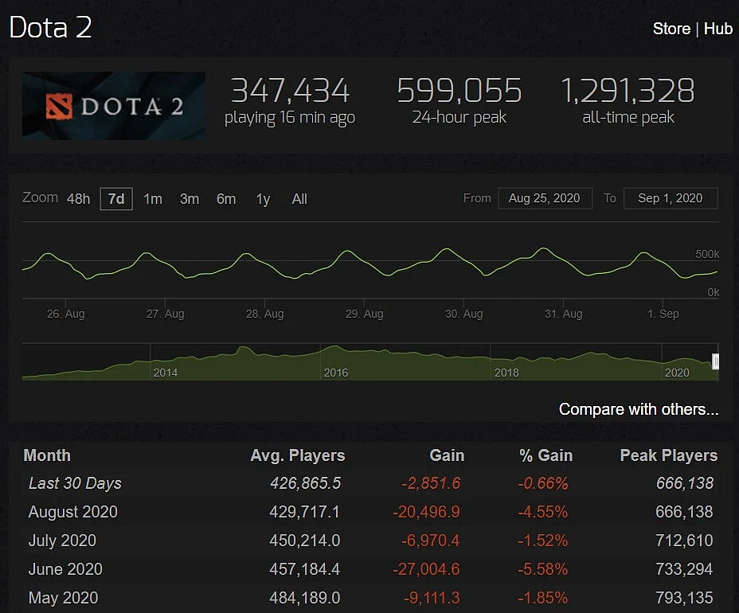Screen dimensions: 739x613
Task: Click average players 457,184.4
Action: pos(304,569)
